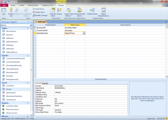Click Rename/Delete Macro icon

coord(79,12)
